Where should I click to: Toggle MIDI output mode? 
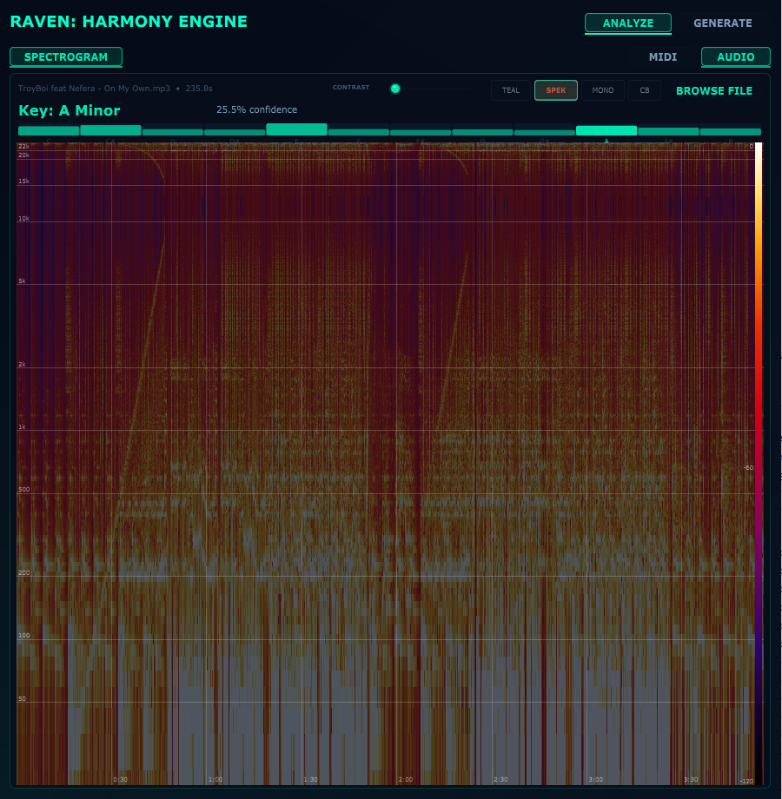click(663, 56)
